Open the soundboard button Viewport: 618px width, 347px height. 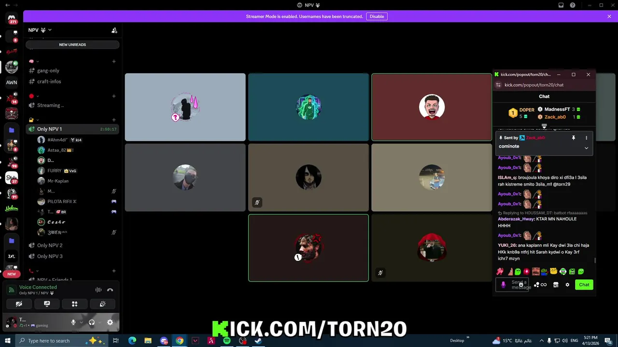103,304
